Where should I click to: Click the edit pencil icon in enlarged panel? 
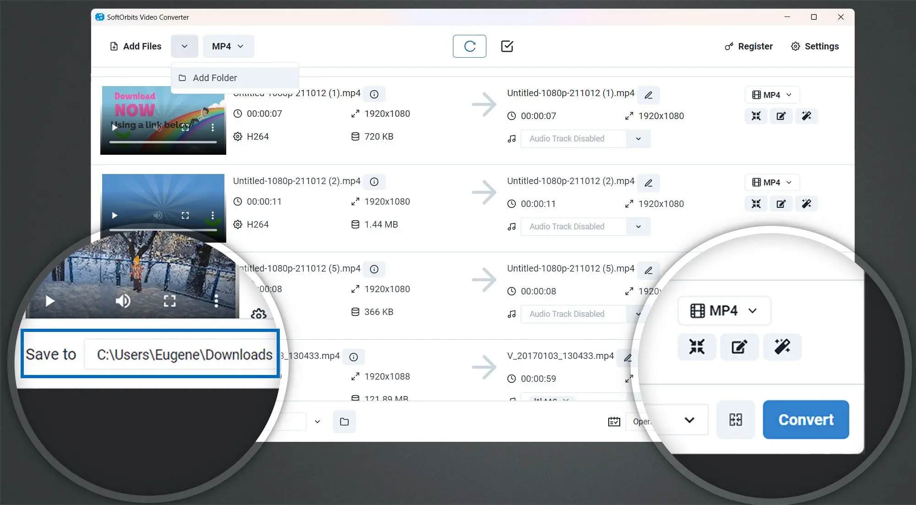click(x=739, y=347)
